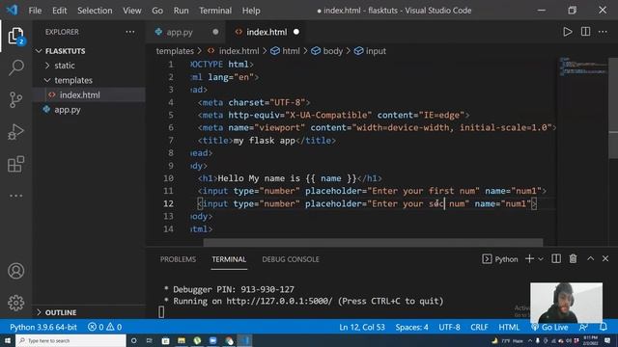This screenshot has height=347, width=618.
Task: Open app.py in the Explorer tree
Action: pyautogui.click(x=68, y=110)
